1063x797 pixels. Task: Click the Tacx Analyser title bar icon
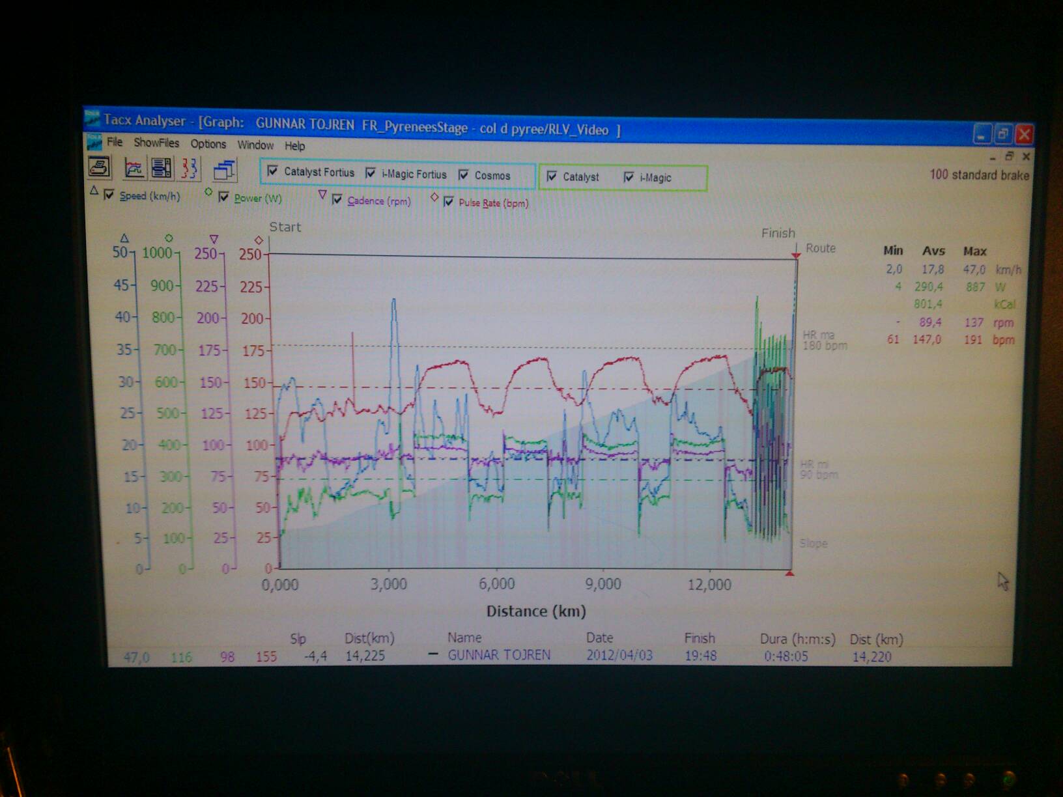(92, 118)
